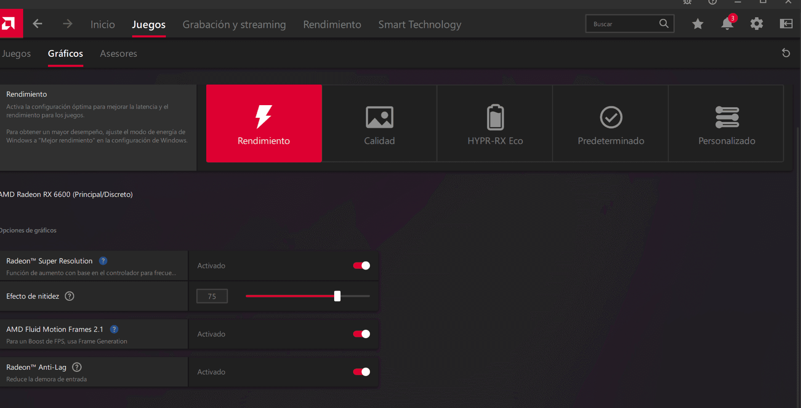801x408 pixels.
Task: Click the Radeon Super Resolution label
Action: pyautogui.click(x=49, y=261)
